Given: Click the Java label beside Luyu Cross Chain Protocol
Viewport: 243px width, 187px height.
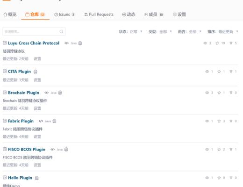Looking at the screenshot, I should (73, 43).
